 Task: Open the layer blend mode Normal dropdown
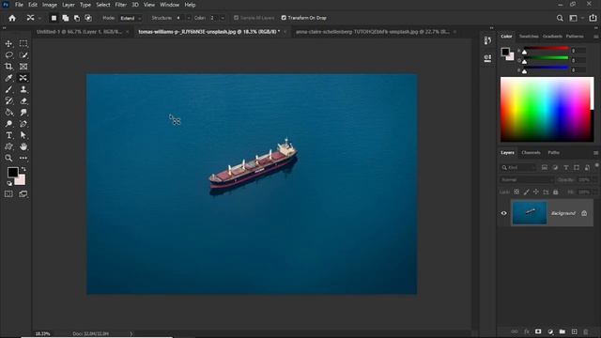527,179
